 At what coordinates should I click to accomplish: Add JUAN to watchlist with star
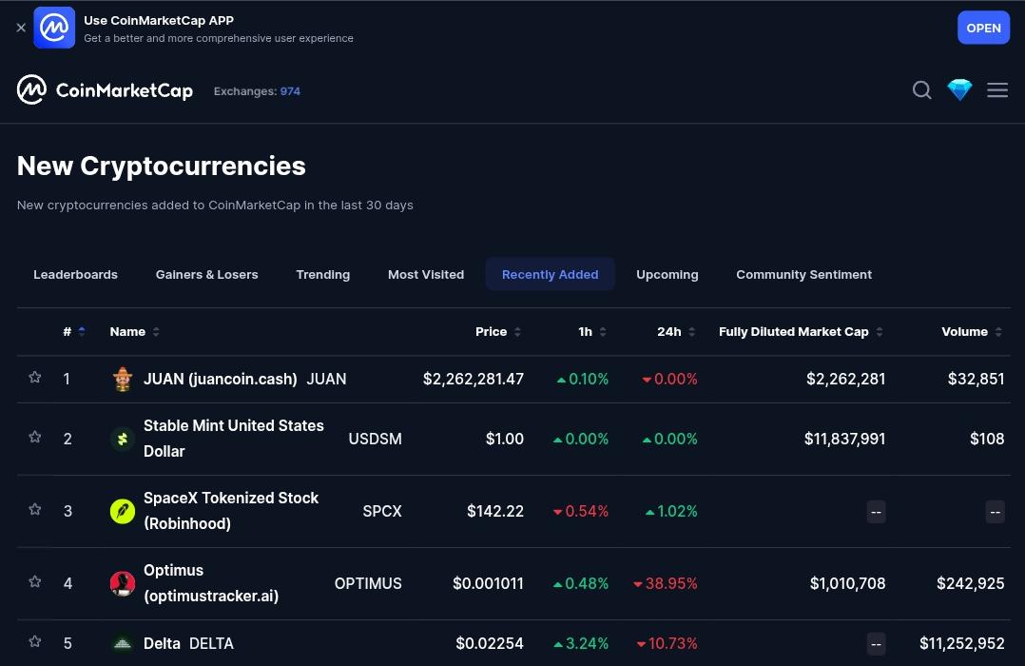click(x=34, y=378)
